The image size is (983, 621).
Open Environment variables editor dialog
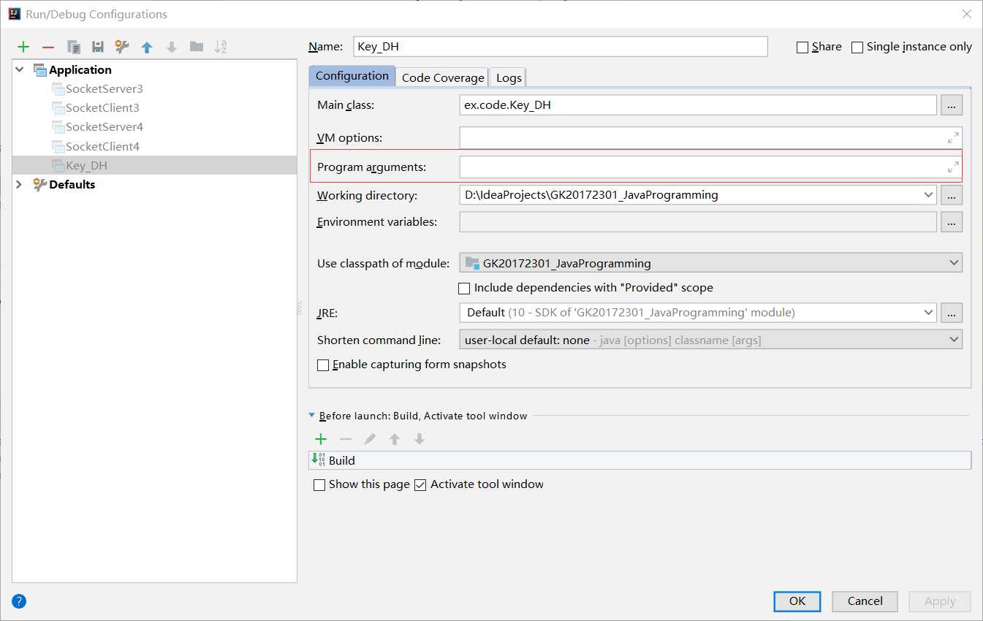click(952, 222)
